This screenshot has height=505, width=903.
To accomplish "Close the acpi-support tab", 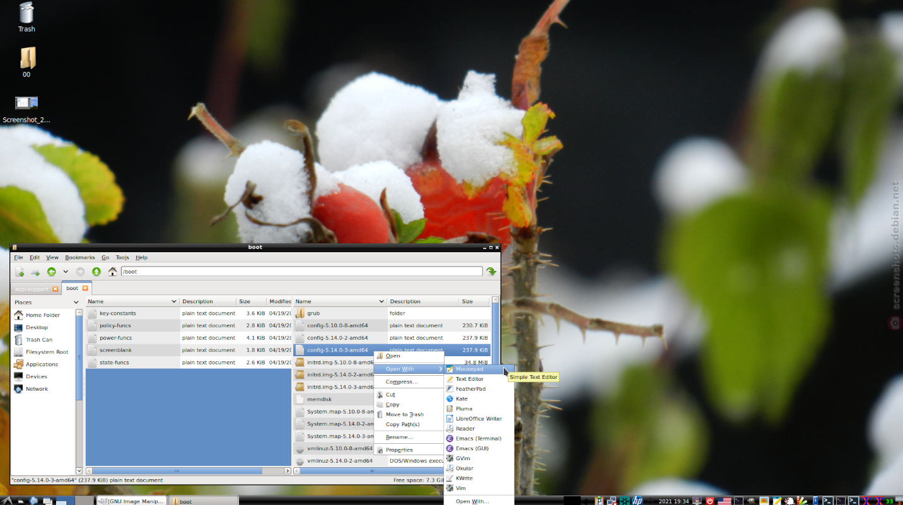I will pos(55,289).
